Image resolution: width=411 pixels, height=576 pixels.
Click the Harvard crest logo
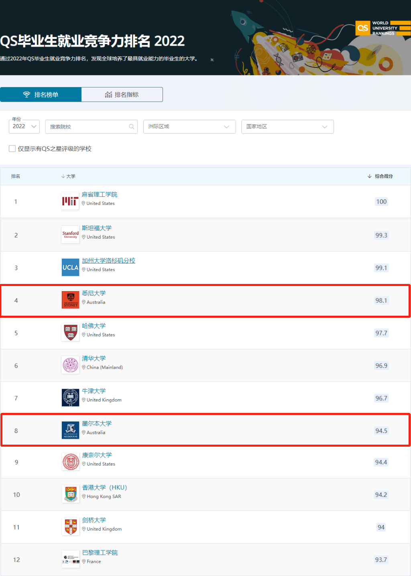tap(70, 333)
